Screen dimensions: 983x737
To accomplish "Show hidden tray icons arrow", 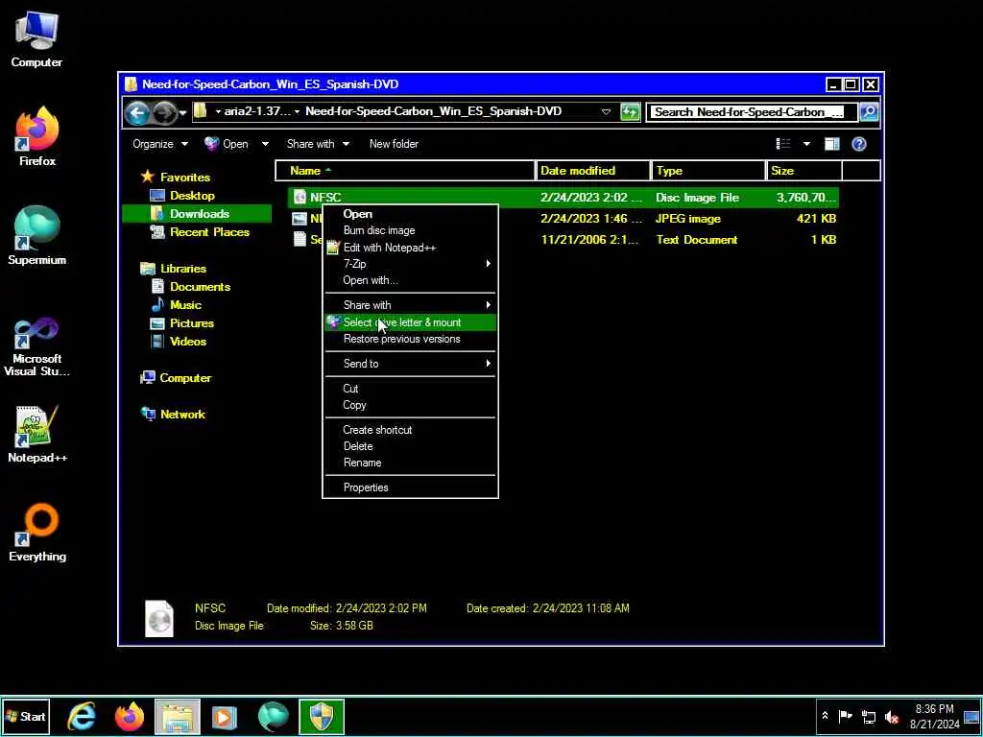I will [x=825, y=716].
